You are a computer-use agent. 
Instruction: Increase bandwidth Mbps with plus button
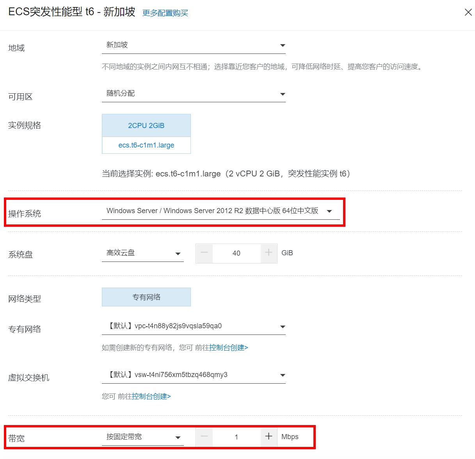(x=269, y=437)
